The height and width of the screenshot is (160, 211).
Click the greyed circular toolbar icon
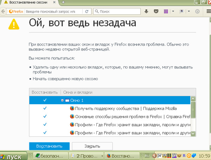pyautogui.click(x=197, y=12)
